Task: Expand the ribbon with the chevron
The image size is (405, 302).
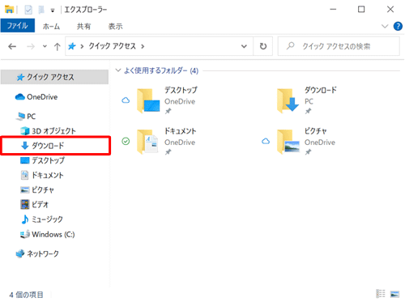Action: [385, 26]
